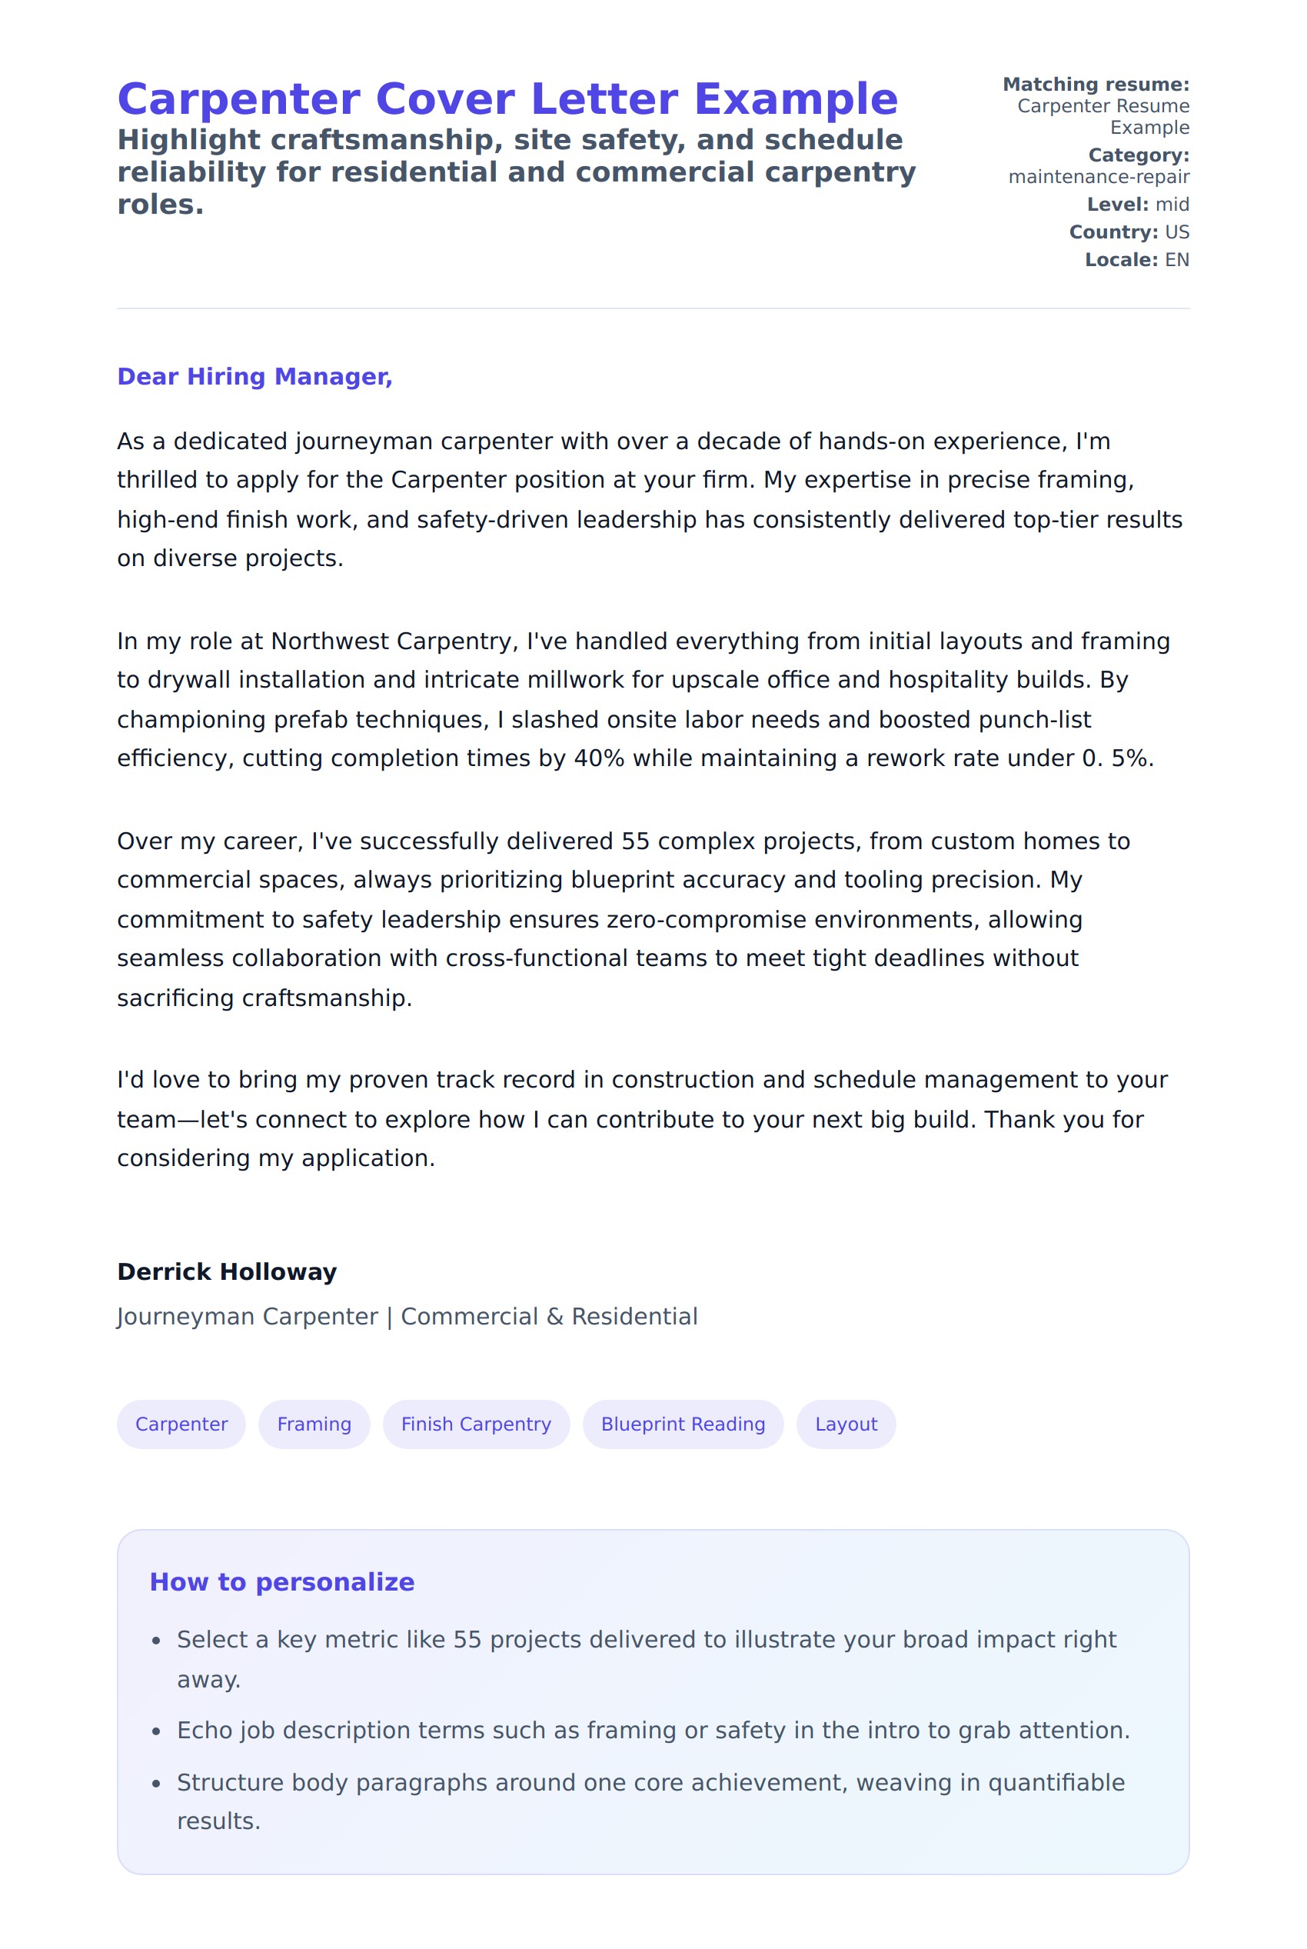Select the Framing tag
This screenshot has width=1307, height=1949.
(x=314, y=1424)
